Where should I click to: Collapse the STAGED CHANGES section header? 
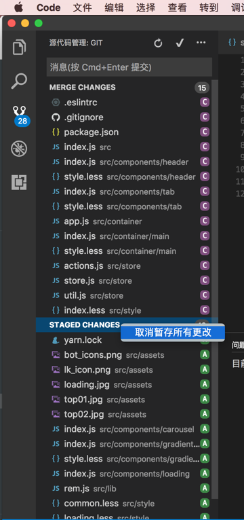[x=85, y=325]
